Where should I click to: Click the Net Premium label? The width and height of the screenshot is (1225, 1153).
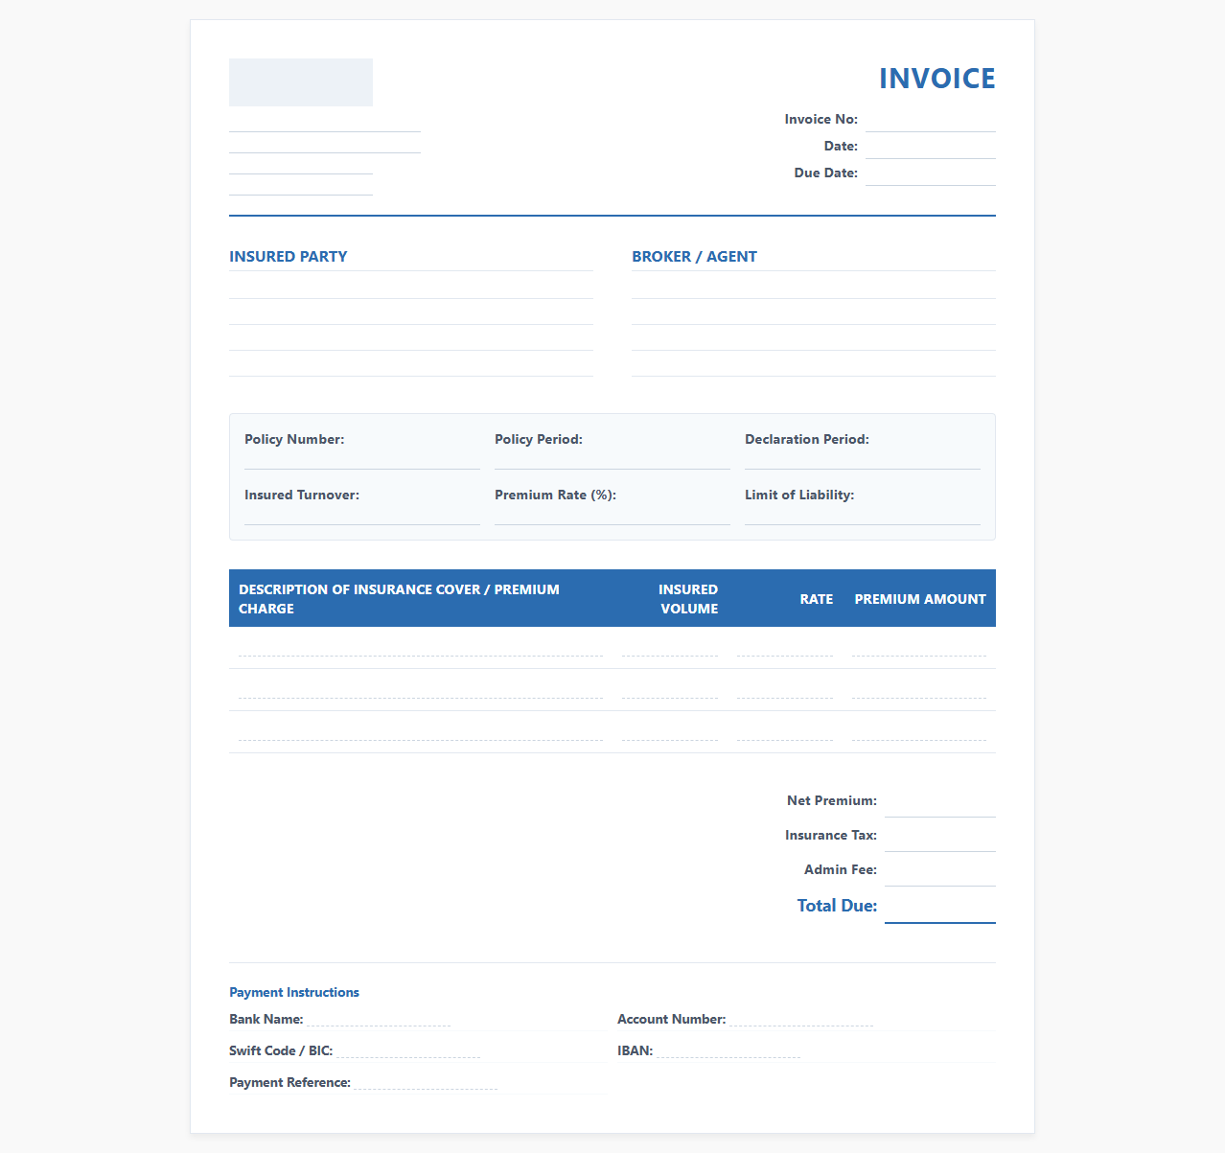pyautogui.click(x=832, y=801)
